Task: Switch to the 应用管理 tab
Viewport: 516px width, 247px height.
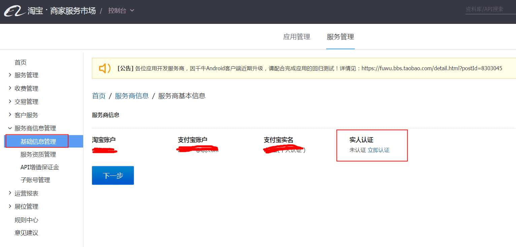Action: coord(297,37)
